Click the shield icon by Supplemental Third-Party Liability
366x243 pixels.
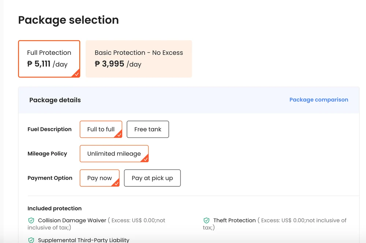point(31,240)
